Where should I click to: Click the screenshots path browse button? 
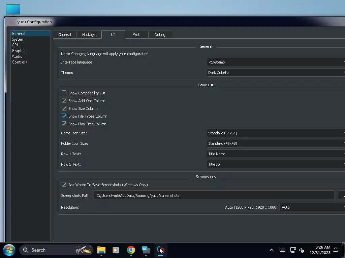coord(342,195)
